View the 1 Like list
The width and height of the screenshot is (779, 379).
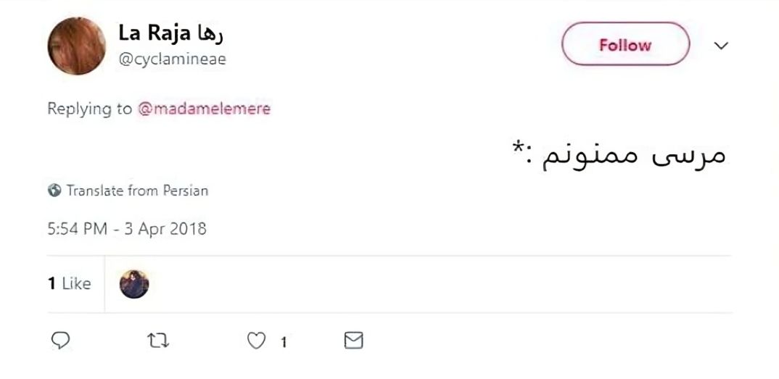70,284
